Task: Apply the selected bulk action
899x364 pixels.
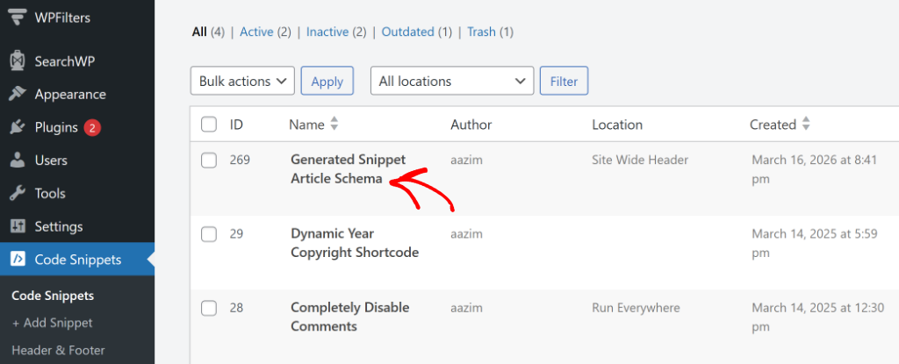Action: pos(327,81)
